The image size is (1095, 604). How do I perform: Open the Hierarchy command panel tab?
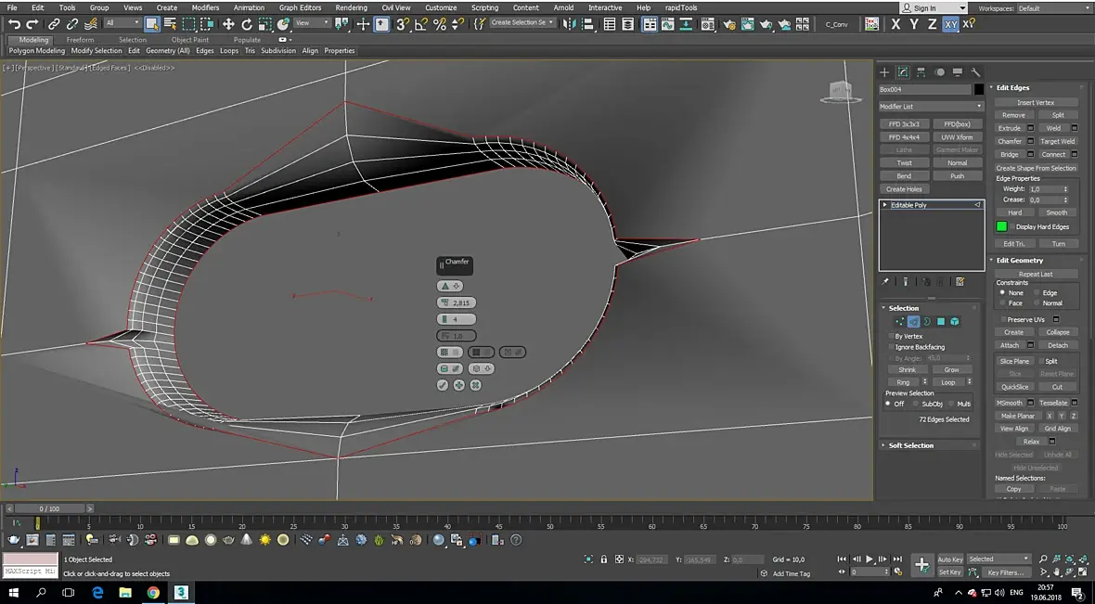pyautogui.click(x=921, y=72)
